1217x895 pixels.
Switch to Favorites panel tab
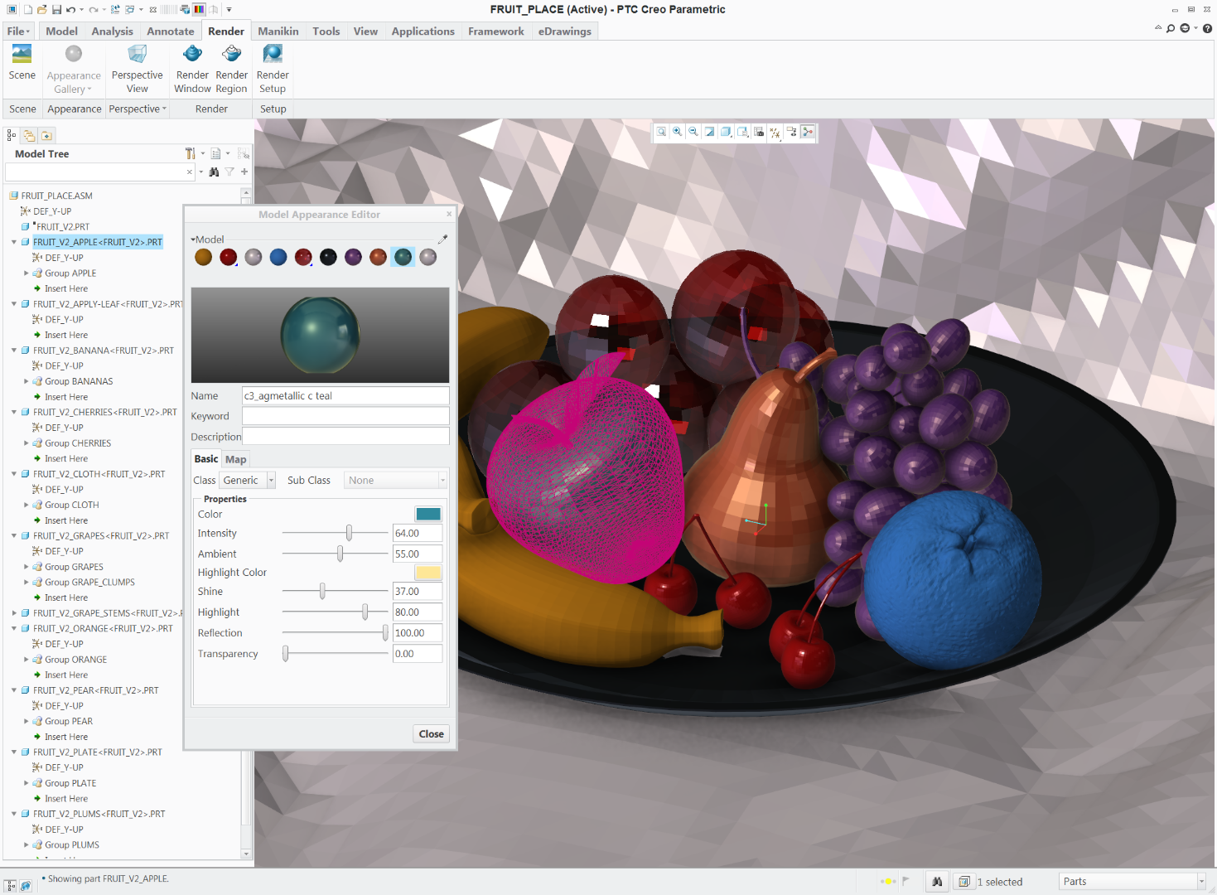[46, 135]
